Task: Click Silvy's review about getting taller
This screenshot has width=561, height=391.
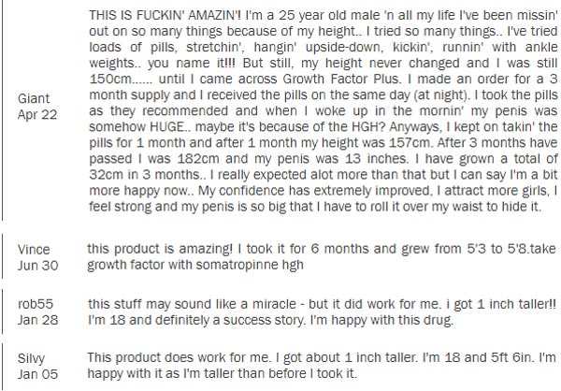Action: 322,366
